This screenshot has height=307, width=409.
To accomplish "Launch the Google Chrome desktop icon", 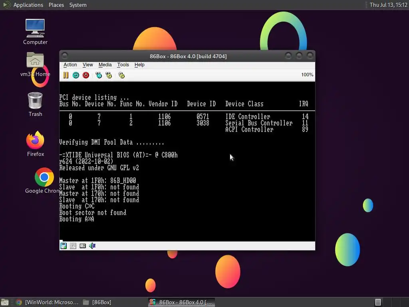I will (44, 181).
